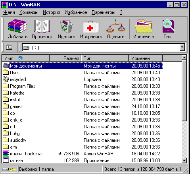Sort by the Имя column header
Image resolution: width=190 pixels, height=174 pixels.
[x=25, y=58]
